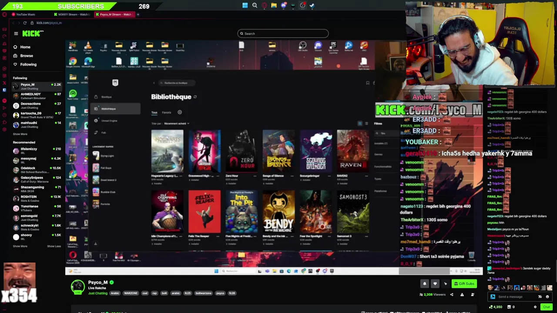Open Shazamgaming recommended channel
The image size is (557, 313).
37,189
